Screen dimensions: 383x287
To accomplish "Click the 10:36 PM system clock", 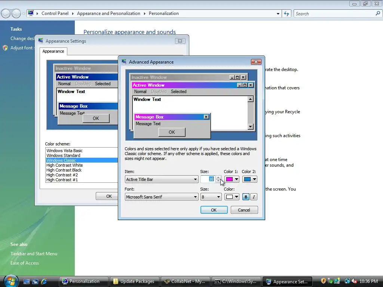I will [368, 281].
